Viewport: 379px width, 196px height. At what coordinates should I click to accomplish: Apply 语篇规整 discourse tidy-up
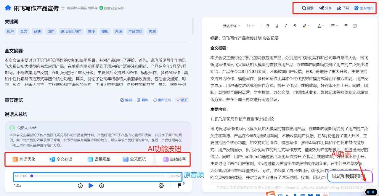[99, 159]
